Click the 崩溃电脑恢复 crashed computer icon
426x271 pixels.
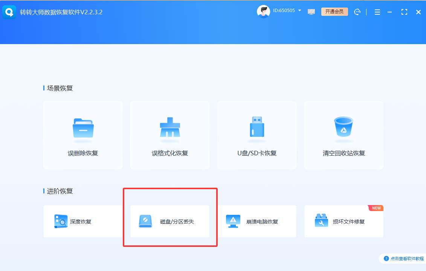click(233, 221)
